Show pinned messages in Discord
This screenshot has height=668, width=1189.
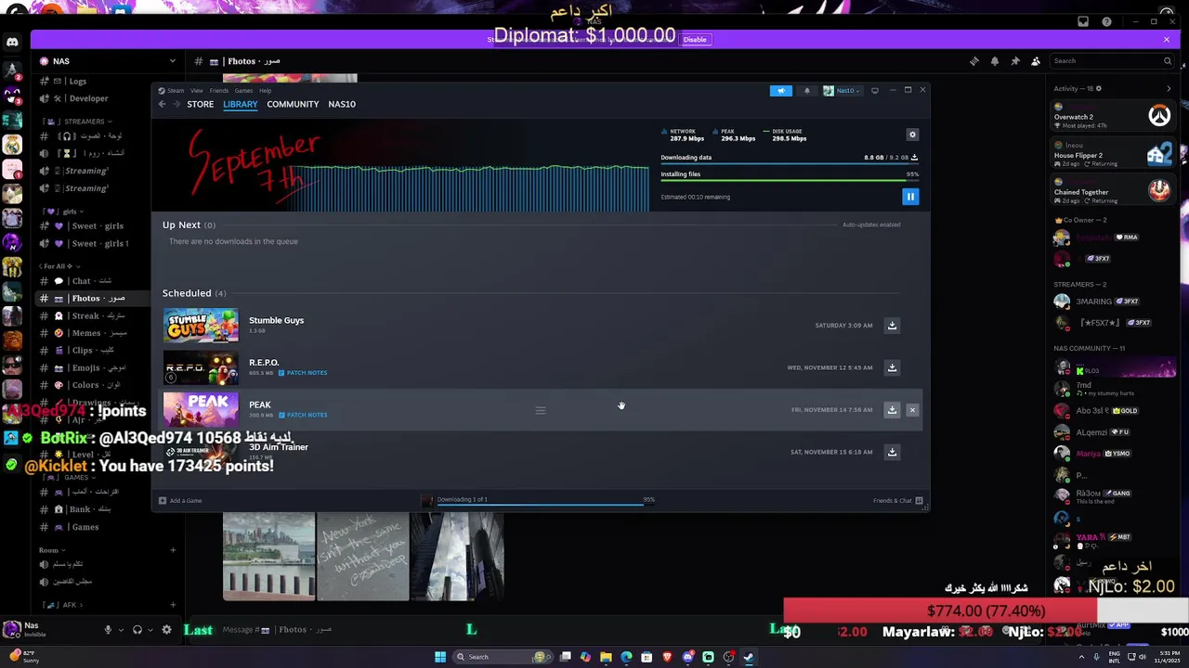[x=1014, y=61]
